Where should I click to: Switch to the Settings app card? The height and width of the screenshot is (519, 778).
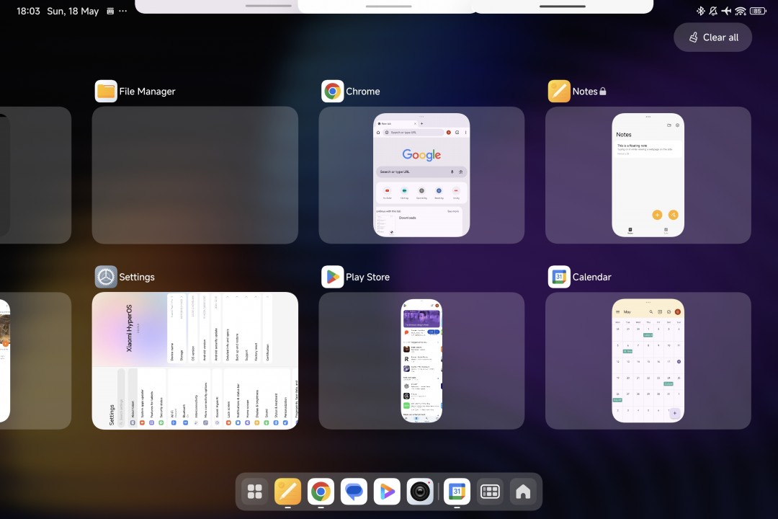coord(194,360)
